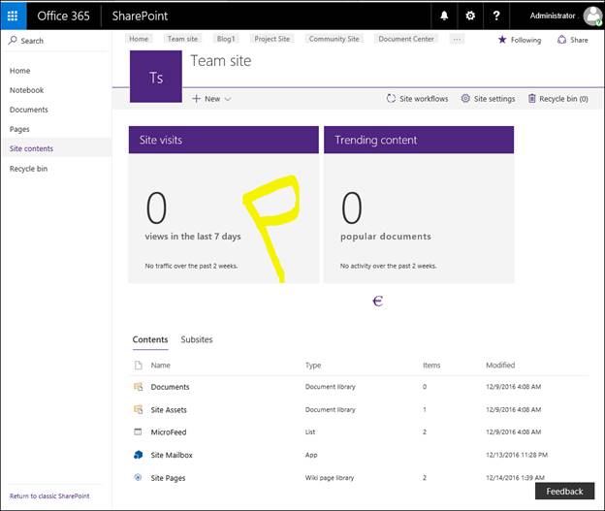Click the Site workflows label
Image resolution: width=605 pixels, height=511 pixels.
pyautogui.click(x=424, y=99)
